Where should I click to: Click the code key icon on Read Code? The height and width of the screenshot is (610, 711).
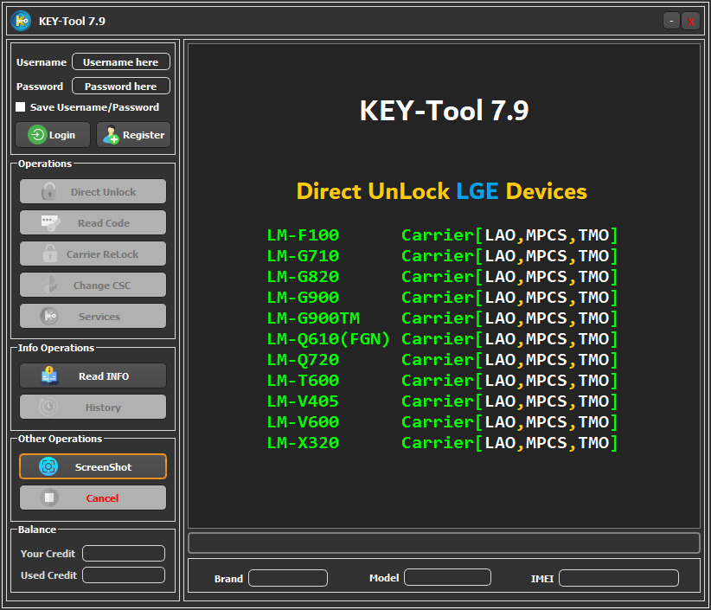[x=50, y=222]
